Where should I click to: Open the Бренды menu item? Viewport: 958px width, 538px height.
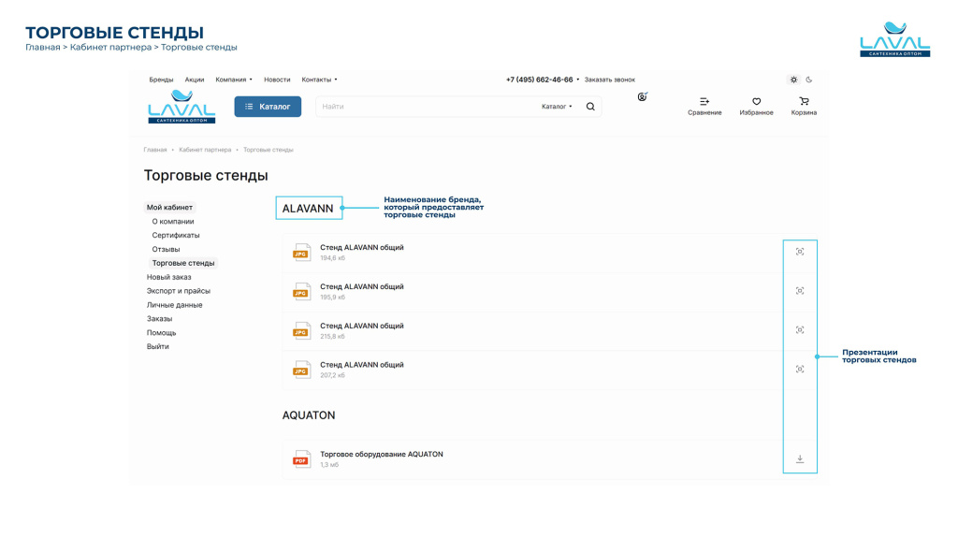(161, 80)
